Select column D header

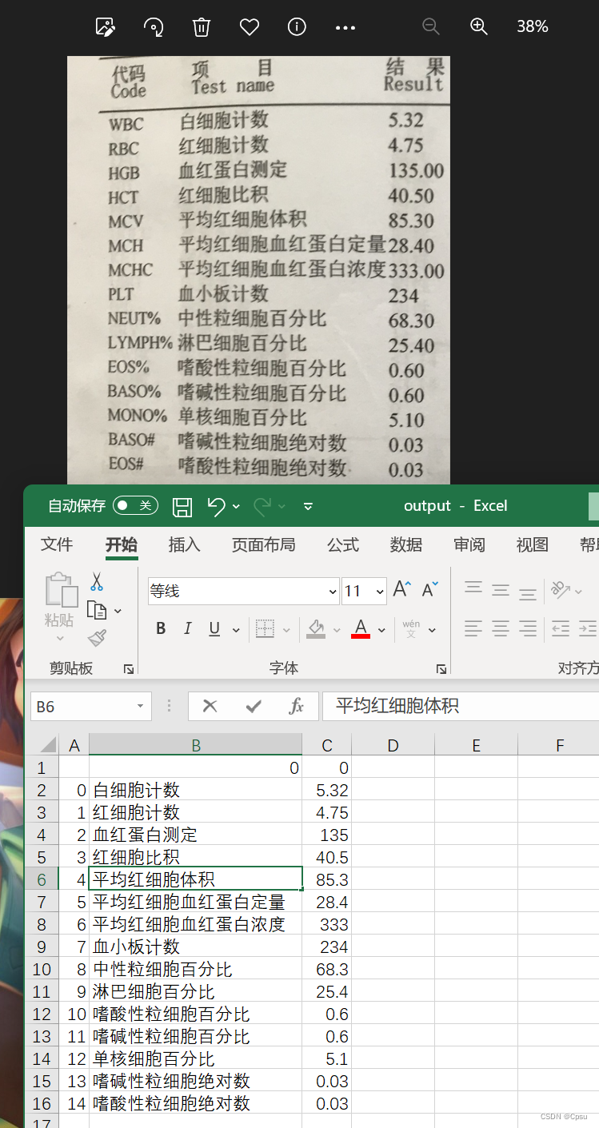point(393,746)
